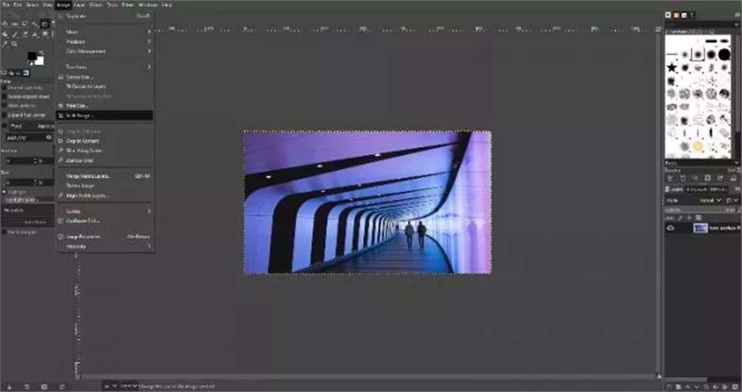Reset tool options to defaults
This screenshot has height=392, width=742.
point(62,387)
